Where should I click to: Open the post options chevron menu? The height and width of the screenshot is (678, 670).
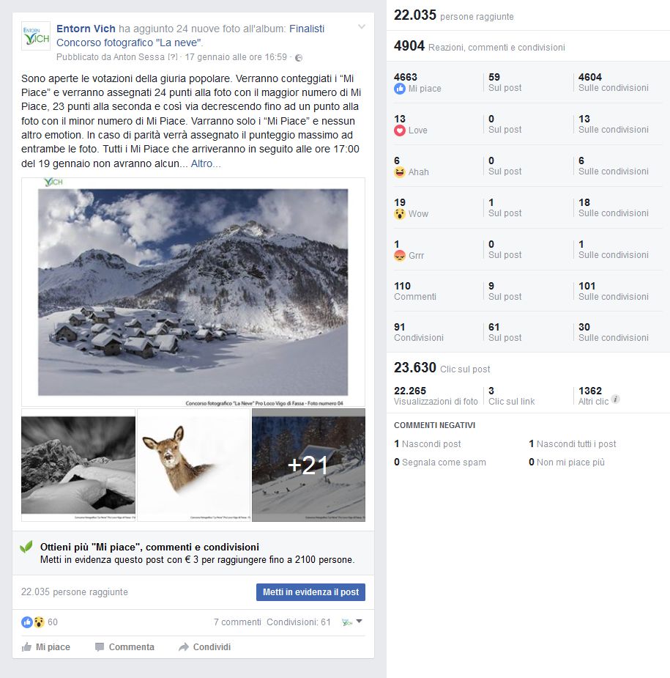click(362, 27)
